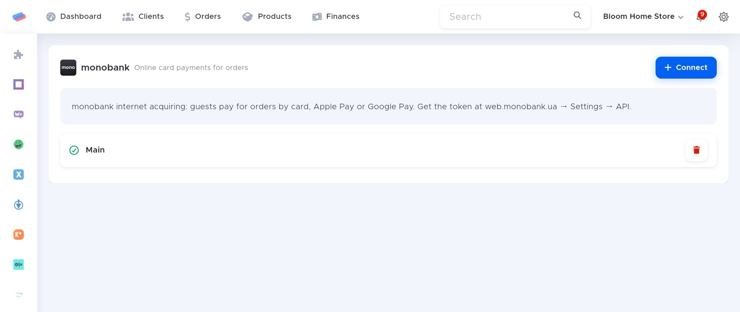
Task: Click the monobank heading text
Action: point(105,67)
